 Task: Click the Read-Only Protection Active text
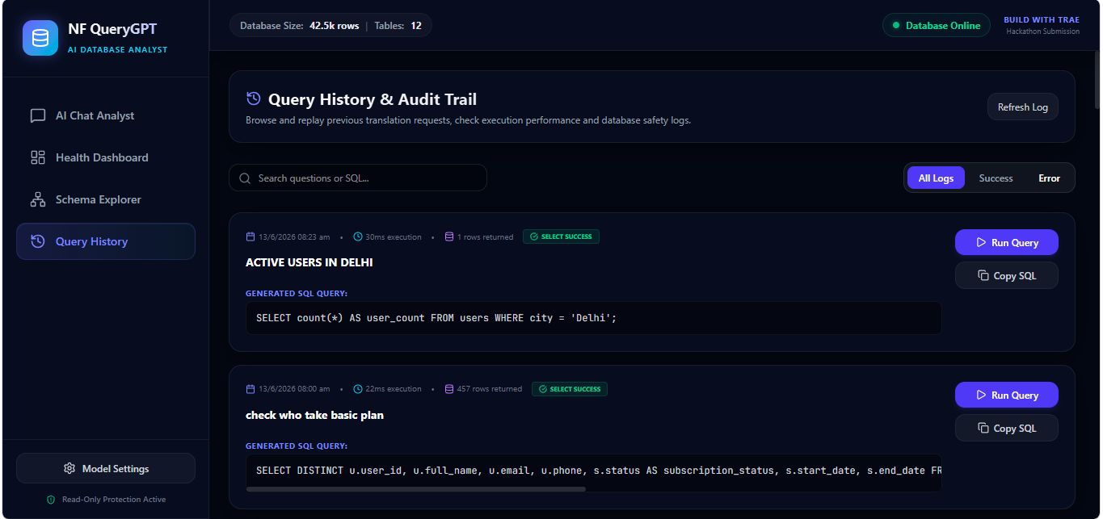tap(114, 500)
